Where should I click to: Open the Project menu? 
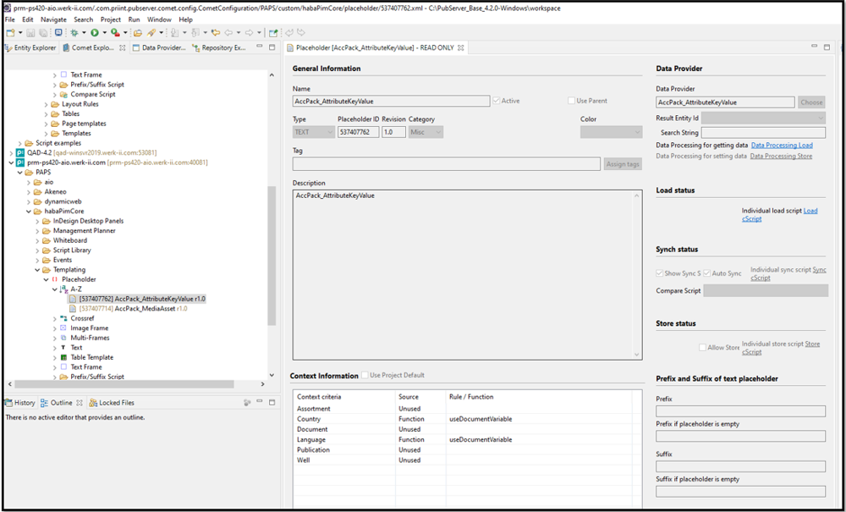point(111,19)
